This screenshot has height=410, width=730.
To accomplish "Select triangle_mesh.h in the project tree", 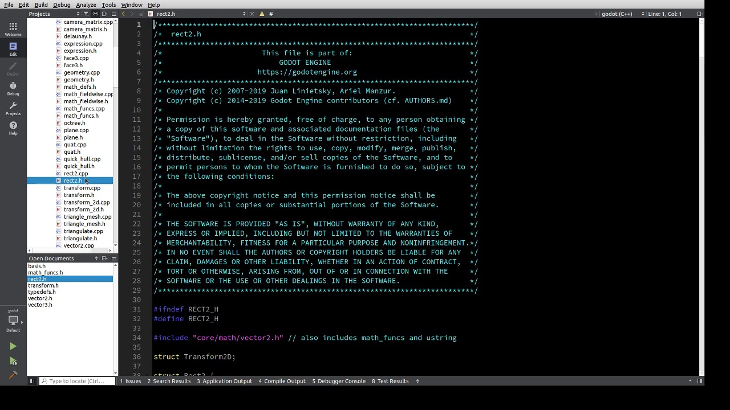I will click(84, 224).
